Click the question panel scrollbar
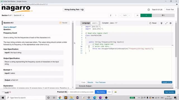This screenshot has height=100, width=179. pyautogui.click(x=73, y=44)
